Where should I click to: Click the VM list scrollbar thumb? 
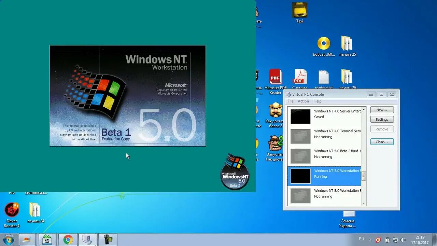click(364, 176)
